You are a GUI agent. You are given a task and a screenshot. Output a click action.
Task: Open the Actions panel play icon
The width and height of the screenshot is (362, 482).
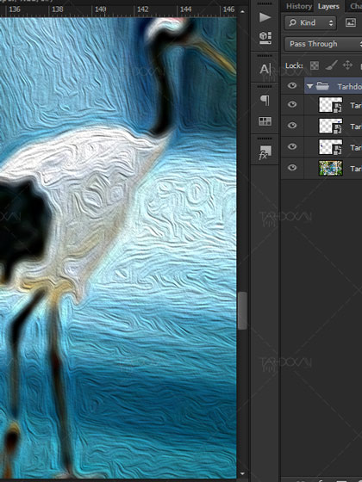coord(265,17)
